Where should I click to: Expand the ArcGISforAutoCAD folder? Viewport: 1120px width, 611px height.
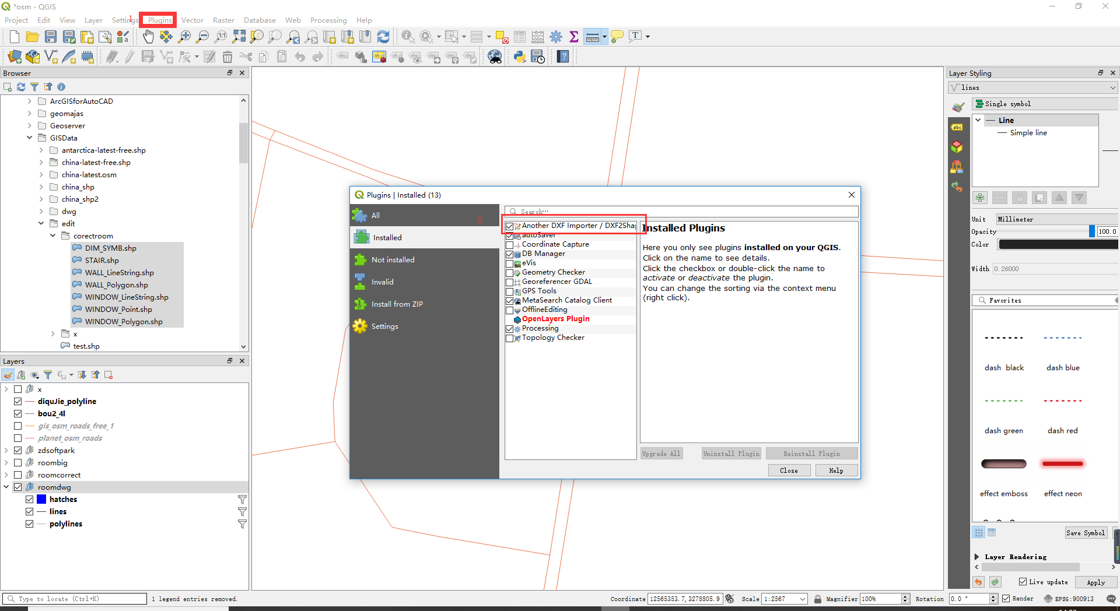(29, 101)
